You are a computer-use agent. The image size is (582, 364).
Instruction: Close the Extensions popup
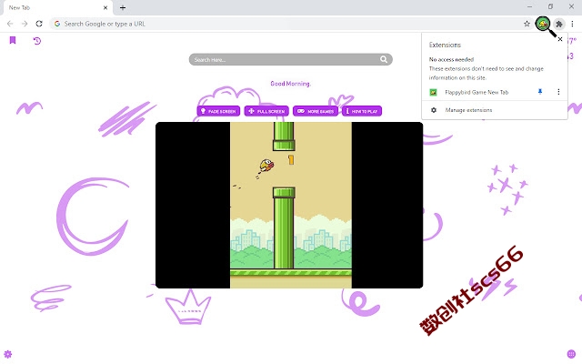pyautogui.click(x=560, y=39)
